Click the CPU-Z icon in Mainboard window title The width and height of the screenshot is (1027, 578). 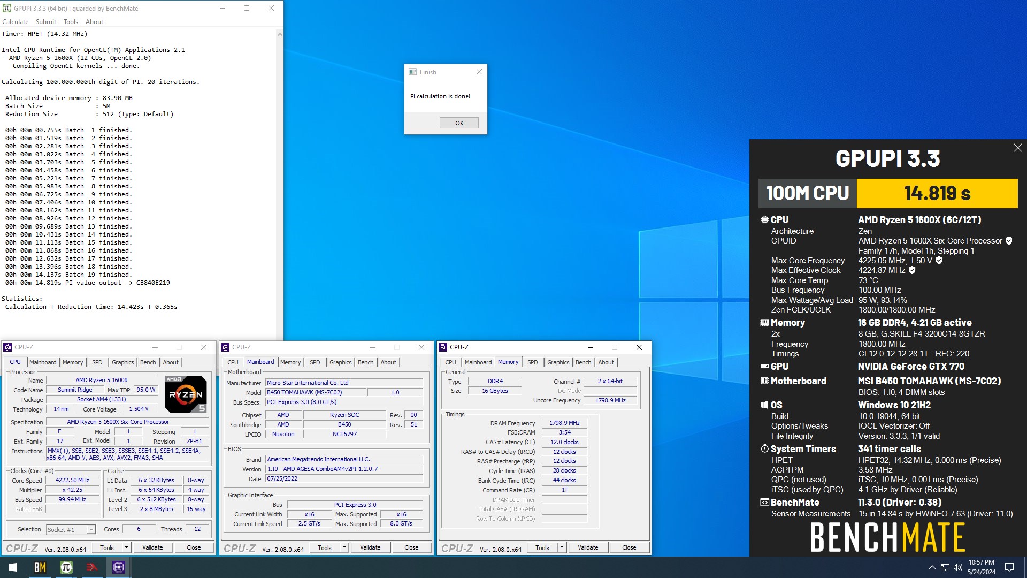point(225,347)
